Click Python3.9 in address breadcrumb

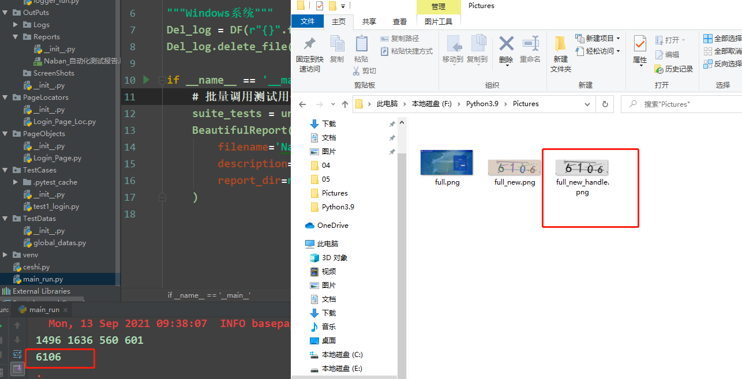pos(482,104)
